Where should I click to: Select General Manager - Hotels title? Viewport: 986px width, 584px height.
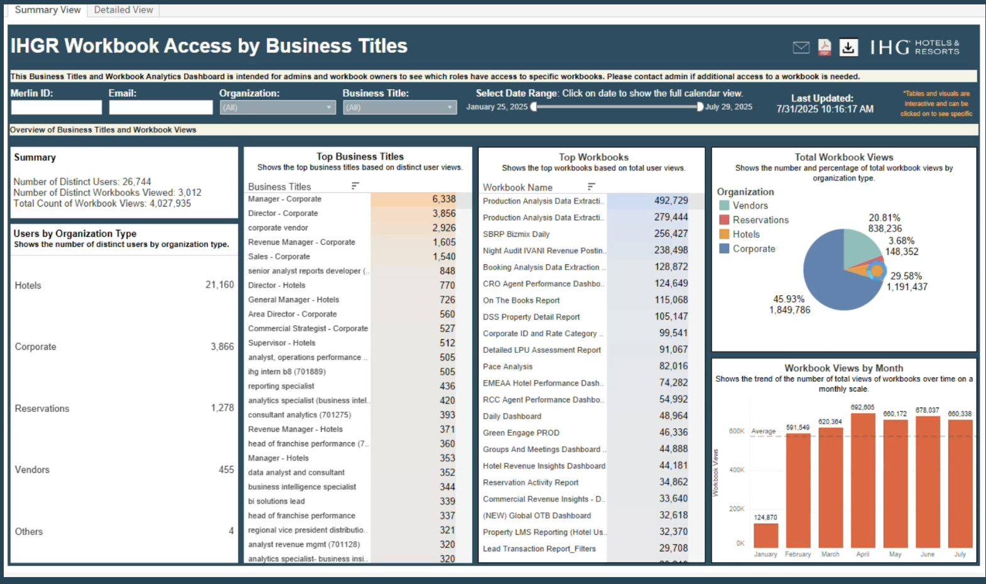coord(293,300)
